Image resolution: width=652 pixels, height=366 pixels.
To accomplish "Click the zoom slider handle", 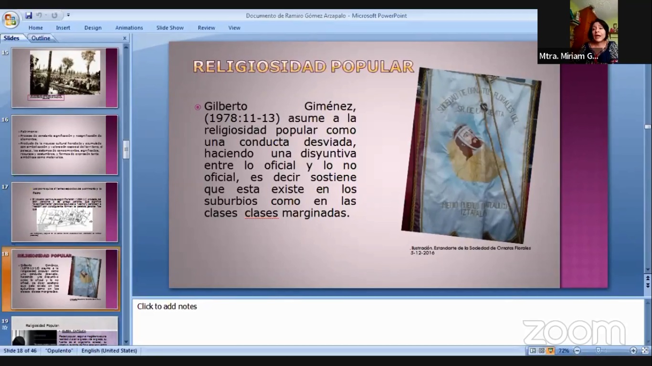I will (x=598, y=351).
